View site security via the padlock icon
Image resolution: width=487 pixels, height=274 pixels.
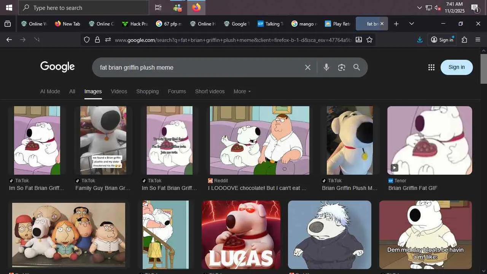(97, 40)
